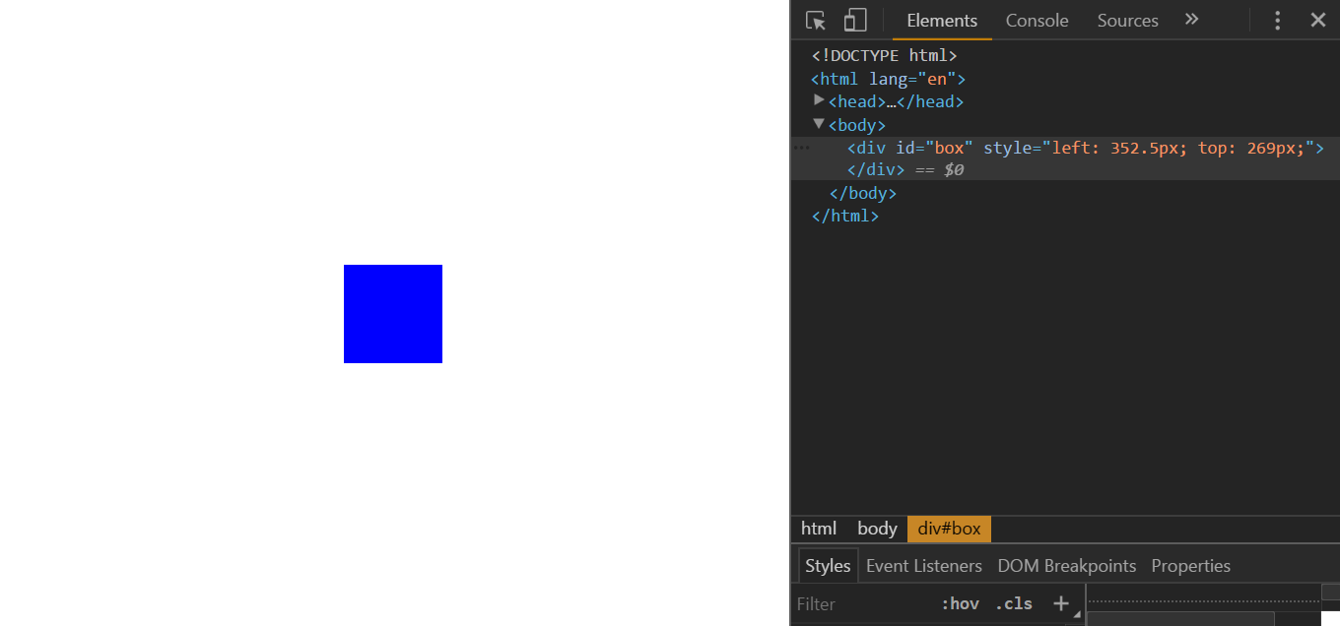This screenshot has width=1340, height=626.
Task: Select the html lang="en" node
Action: tap(888, 79)
